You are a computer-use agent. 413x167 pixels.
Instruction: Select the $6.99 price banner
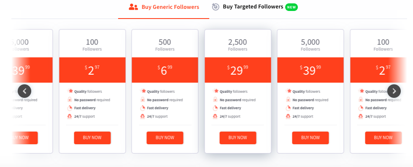pyautogui.click(x=165, y=70)
